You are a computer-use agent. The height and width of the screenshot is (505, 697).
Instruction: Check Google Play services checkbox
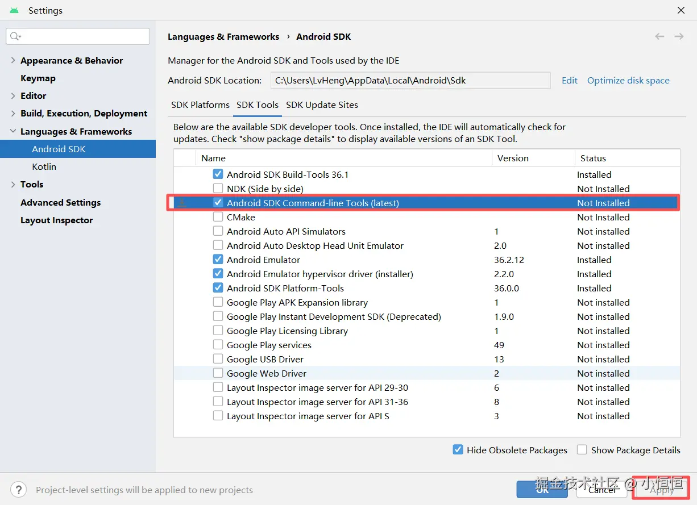coord(218,345)
